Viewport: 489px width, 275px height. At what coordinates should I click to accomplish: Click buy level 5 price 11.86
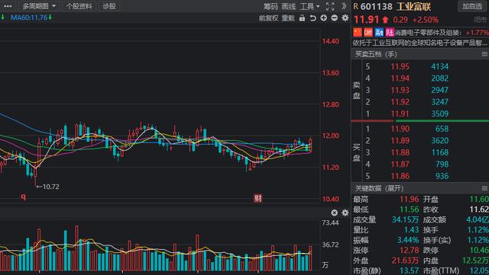click(400, 176)
